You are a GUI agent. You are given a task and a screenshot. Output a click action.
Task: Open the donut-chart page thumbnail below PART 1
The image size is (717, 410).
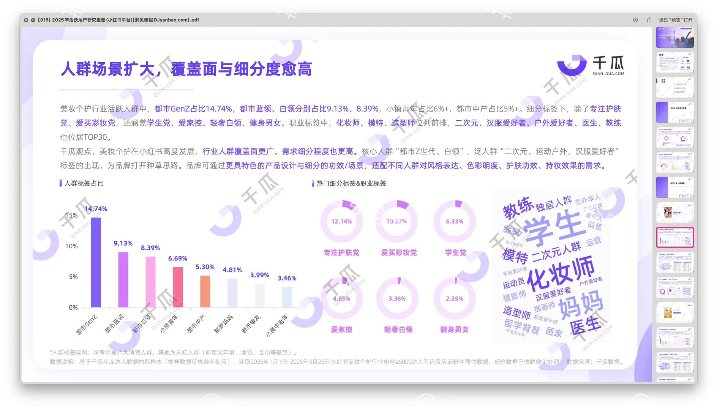(x=675, y=137)
